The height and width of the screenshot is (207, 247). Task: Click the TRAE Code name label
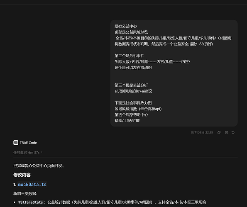pos(28,143)
